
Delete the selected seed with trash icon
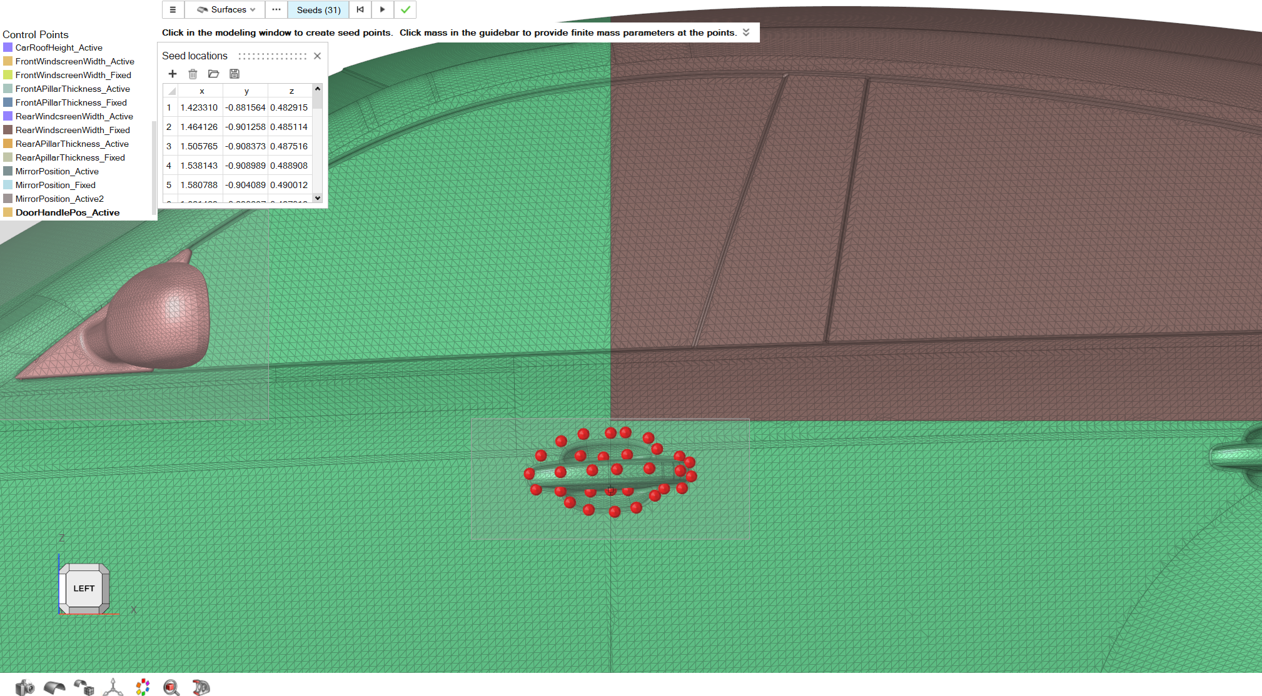pyautogui.click(x=193, y=74)
